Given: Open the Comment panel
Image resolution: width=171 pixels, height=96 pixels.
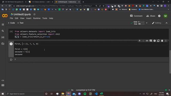Looking at the screenshot, I should pyautogui.click(x=136, y=16).
